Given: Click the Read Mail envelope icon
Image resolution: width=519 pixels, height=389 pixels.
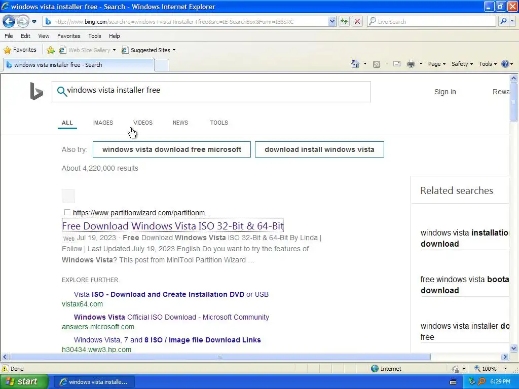Looking at the screenshot, I should [x=397, y=64].
